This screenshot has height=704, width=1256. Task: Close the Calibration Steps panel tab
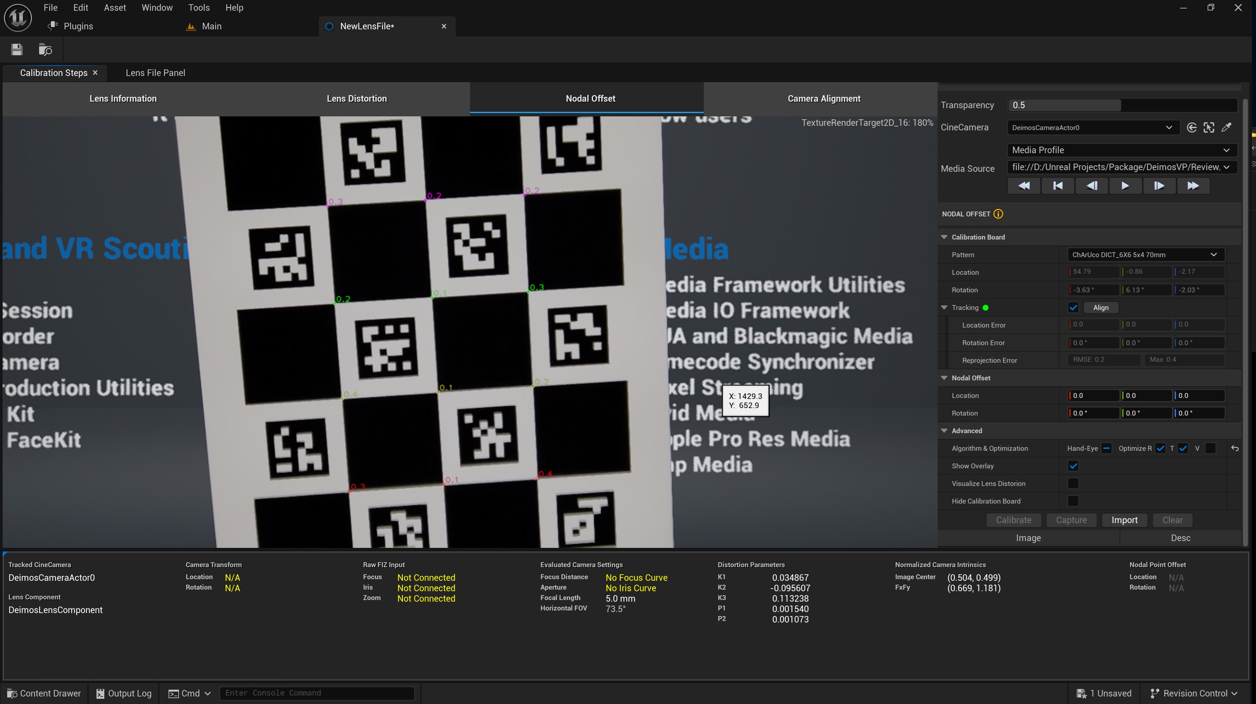tap(95, 73)
